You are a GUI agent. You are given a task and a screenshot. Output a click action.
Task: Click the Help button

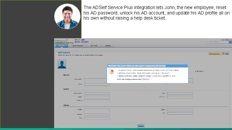pos(225,54)
